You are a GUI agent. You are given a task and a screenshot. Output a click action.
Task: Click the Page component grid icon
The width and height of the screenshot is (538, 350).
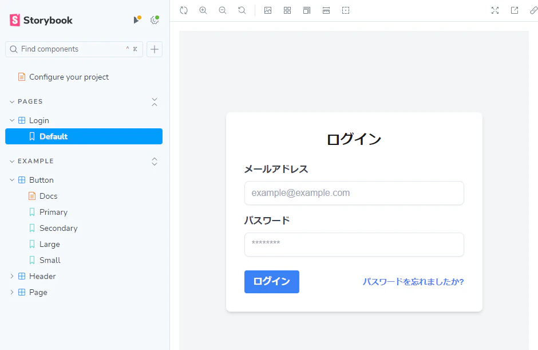point(22,292)
